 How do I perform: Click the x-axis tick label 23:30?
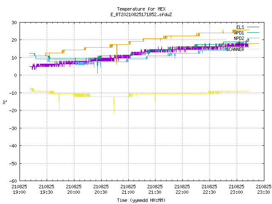[264, 192]
